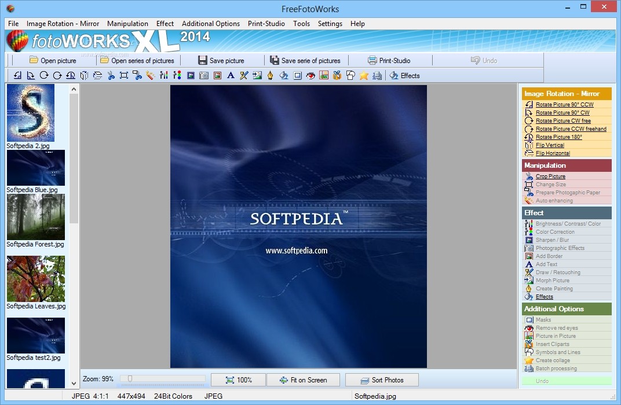Click Print-Studio toolbar button

click(x=389, y=61)
